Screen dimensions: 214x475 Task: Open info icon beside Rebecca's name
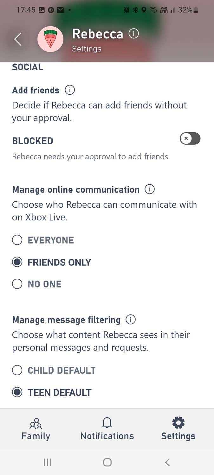pos(134,34)
